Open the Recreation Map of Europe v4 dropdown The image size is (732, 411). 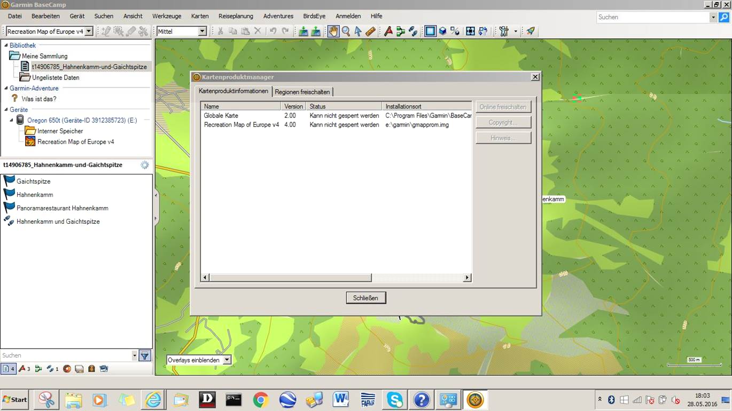click(89, 31)
